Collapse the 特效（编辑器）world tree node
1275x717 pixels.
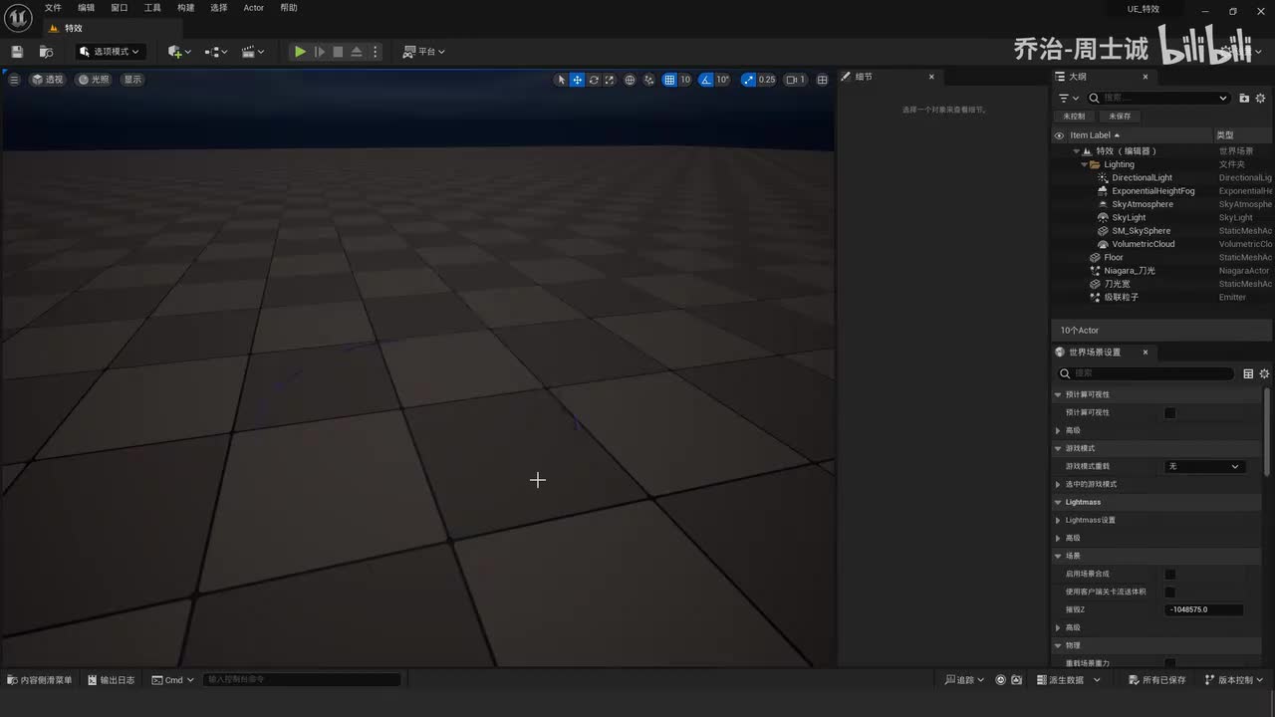click(x=1077, y=151)
